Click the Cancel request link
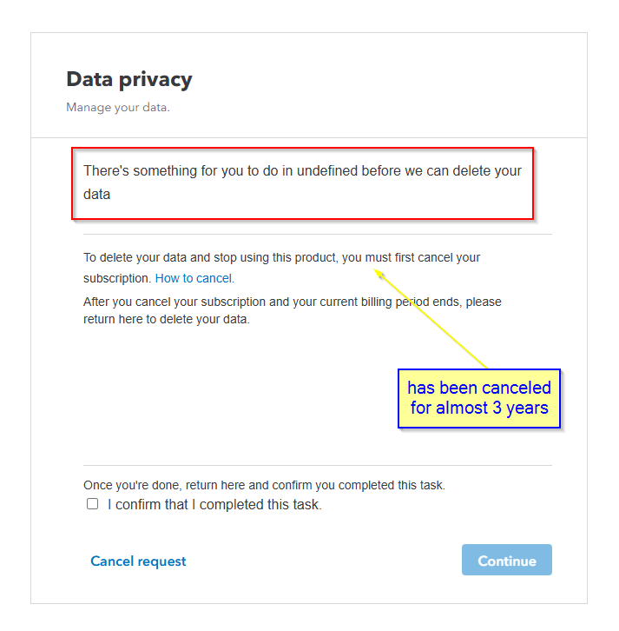 click(x=138, y=561)
